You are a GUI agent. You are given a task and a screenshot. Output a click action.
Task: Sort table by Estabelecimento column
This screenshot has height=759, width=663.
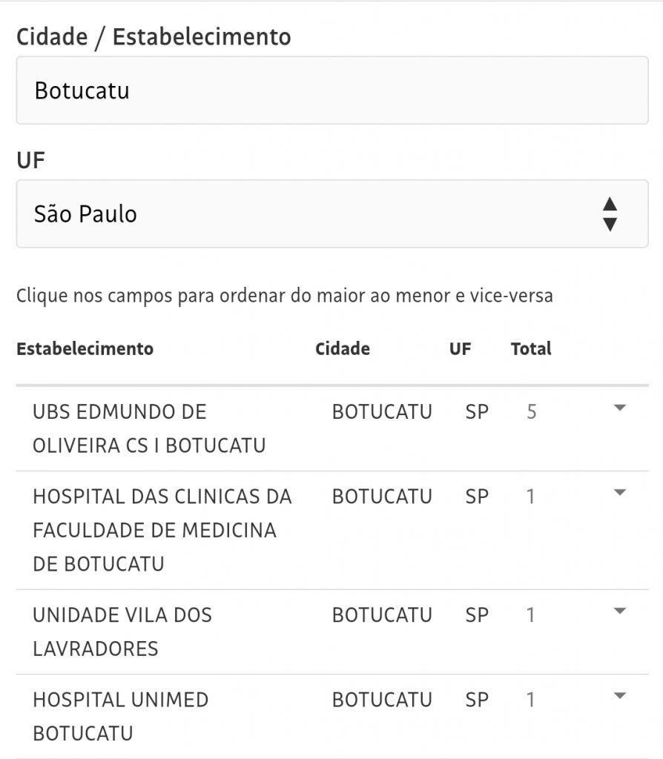click(x=85, y=348)
